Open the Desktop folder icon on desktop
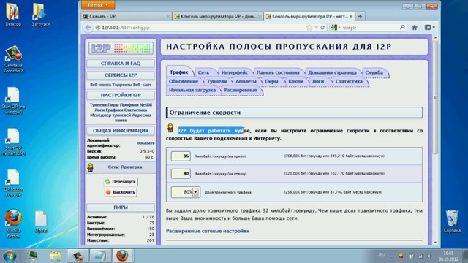 point(13,15)
